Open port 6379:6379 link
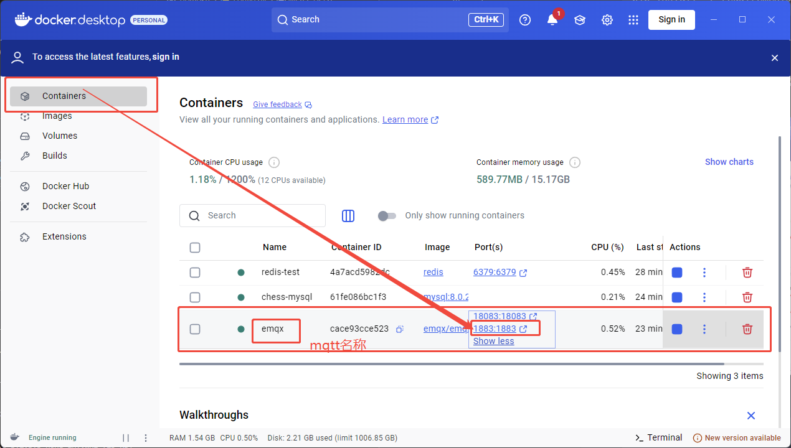The image size is (791, 448). [x=500, y=272]
